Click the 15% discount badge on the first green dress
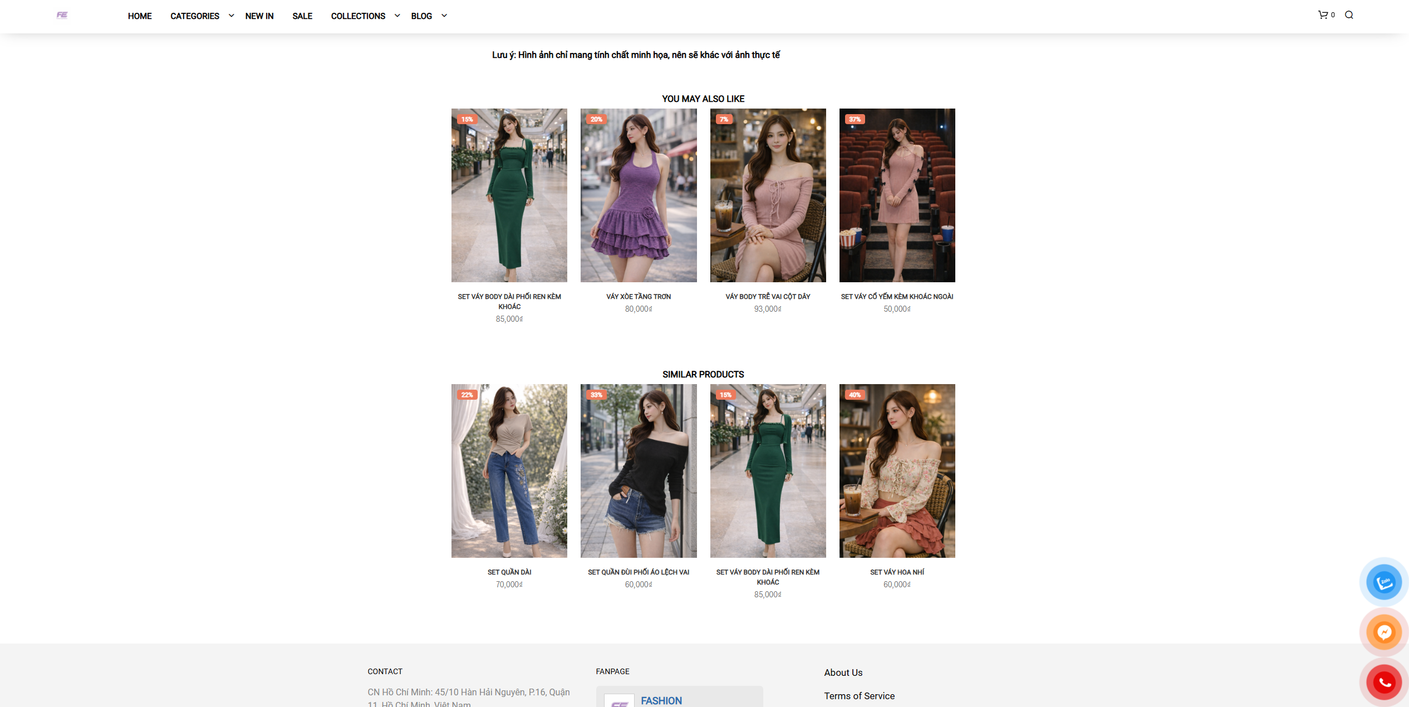 point(467,119)
